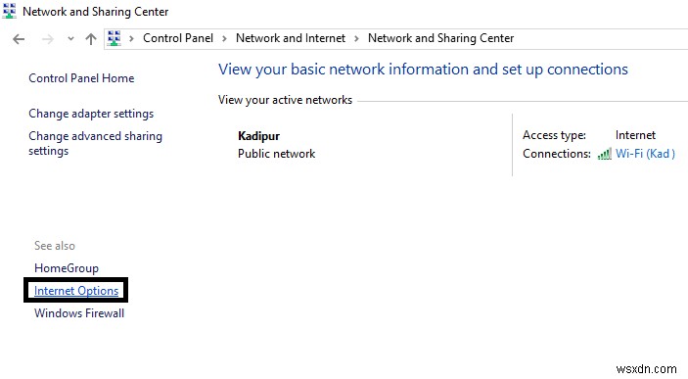
Task: Open Internet Options
Action: [x=76, y=291]
